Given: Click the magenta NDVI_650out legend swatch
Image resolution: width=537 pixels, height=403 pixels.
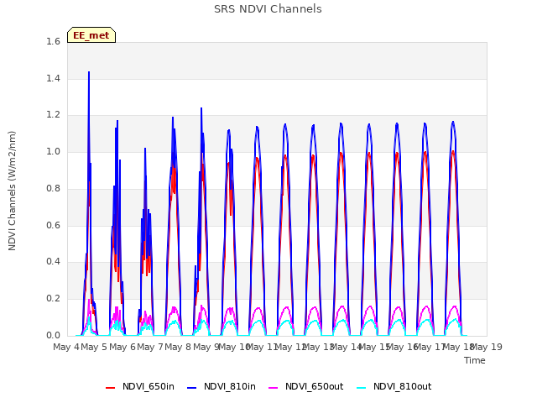Looking at the screenshot, I should tap(273, 388).
